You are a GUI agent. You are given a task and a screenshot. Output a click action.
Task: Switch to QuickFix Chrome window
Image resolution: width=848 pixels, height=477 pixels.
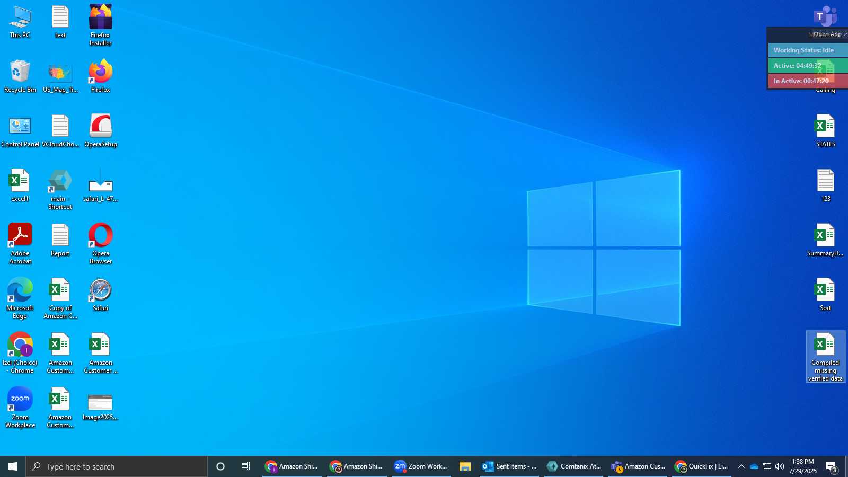pyautogui.click(x=702, y=466)
